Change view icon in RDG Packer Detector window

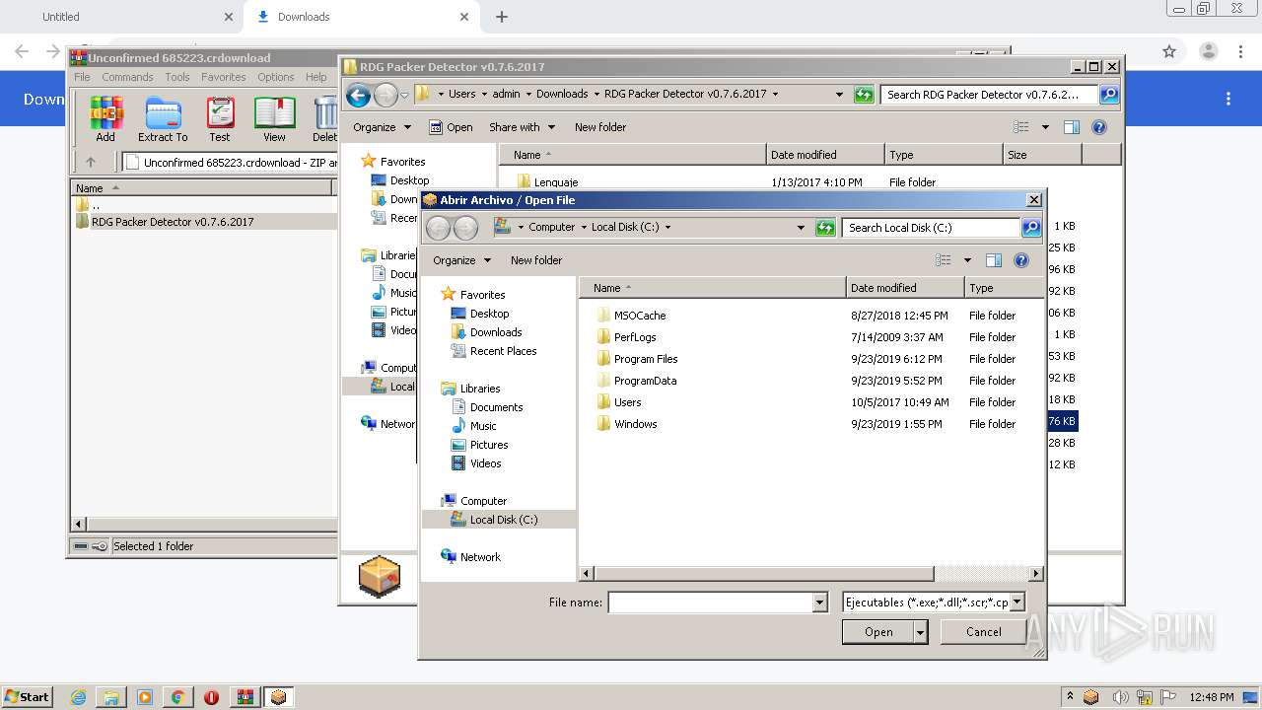tap(1021, 127)
